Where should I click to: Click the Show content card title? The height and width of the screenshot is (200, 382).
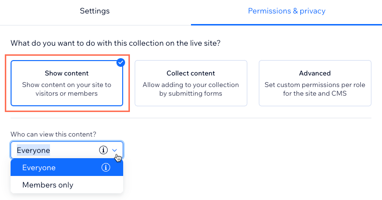66,73
